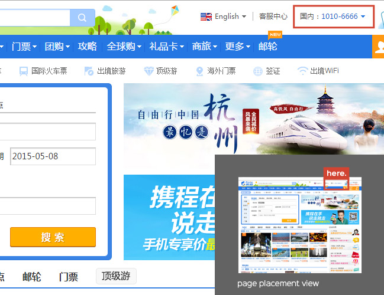Select the 门票 bottom tab

click(x=69, y=277)
